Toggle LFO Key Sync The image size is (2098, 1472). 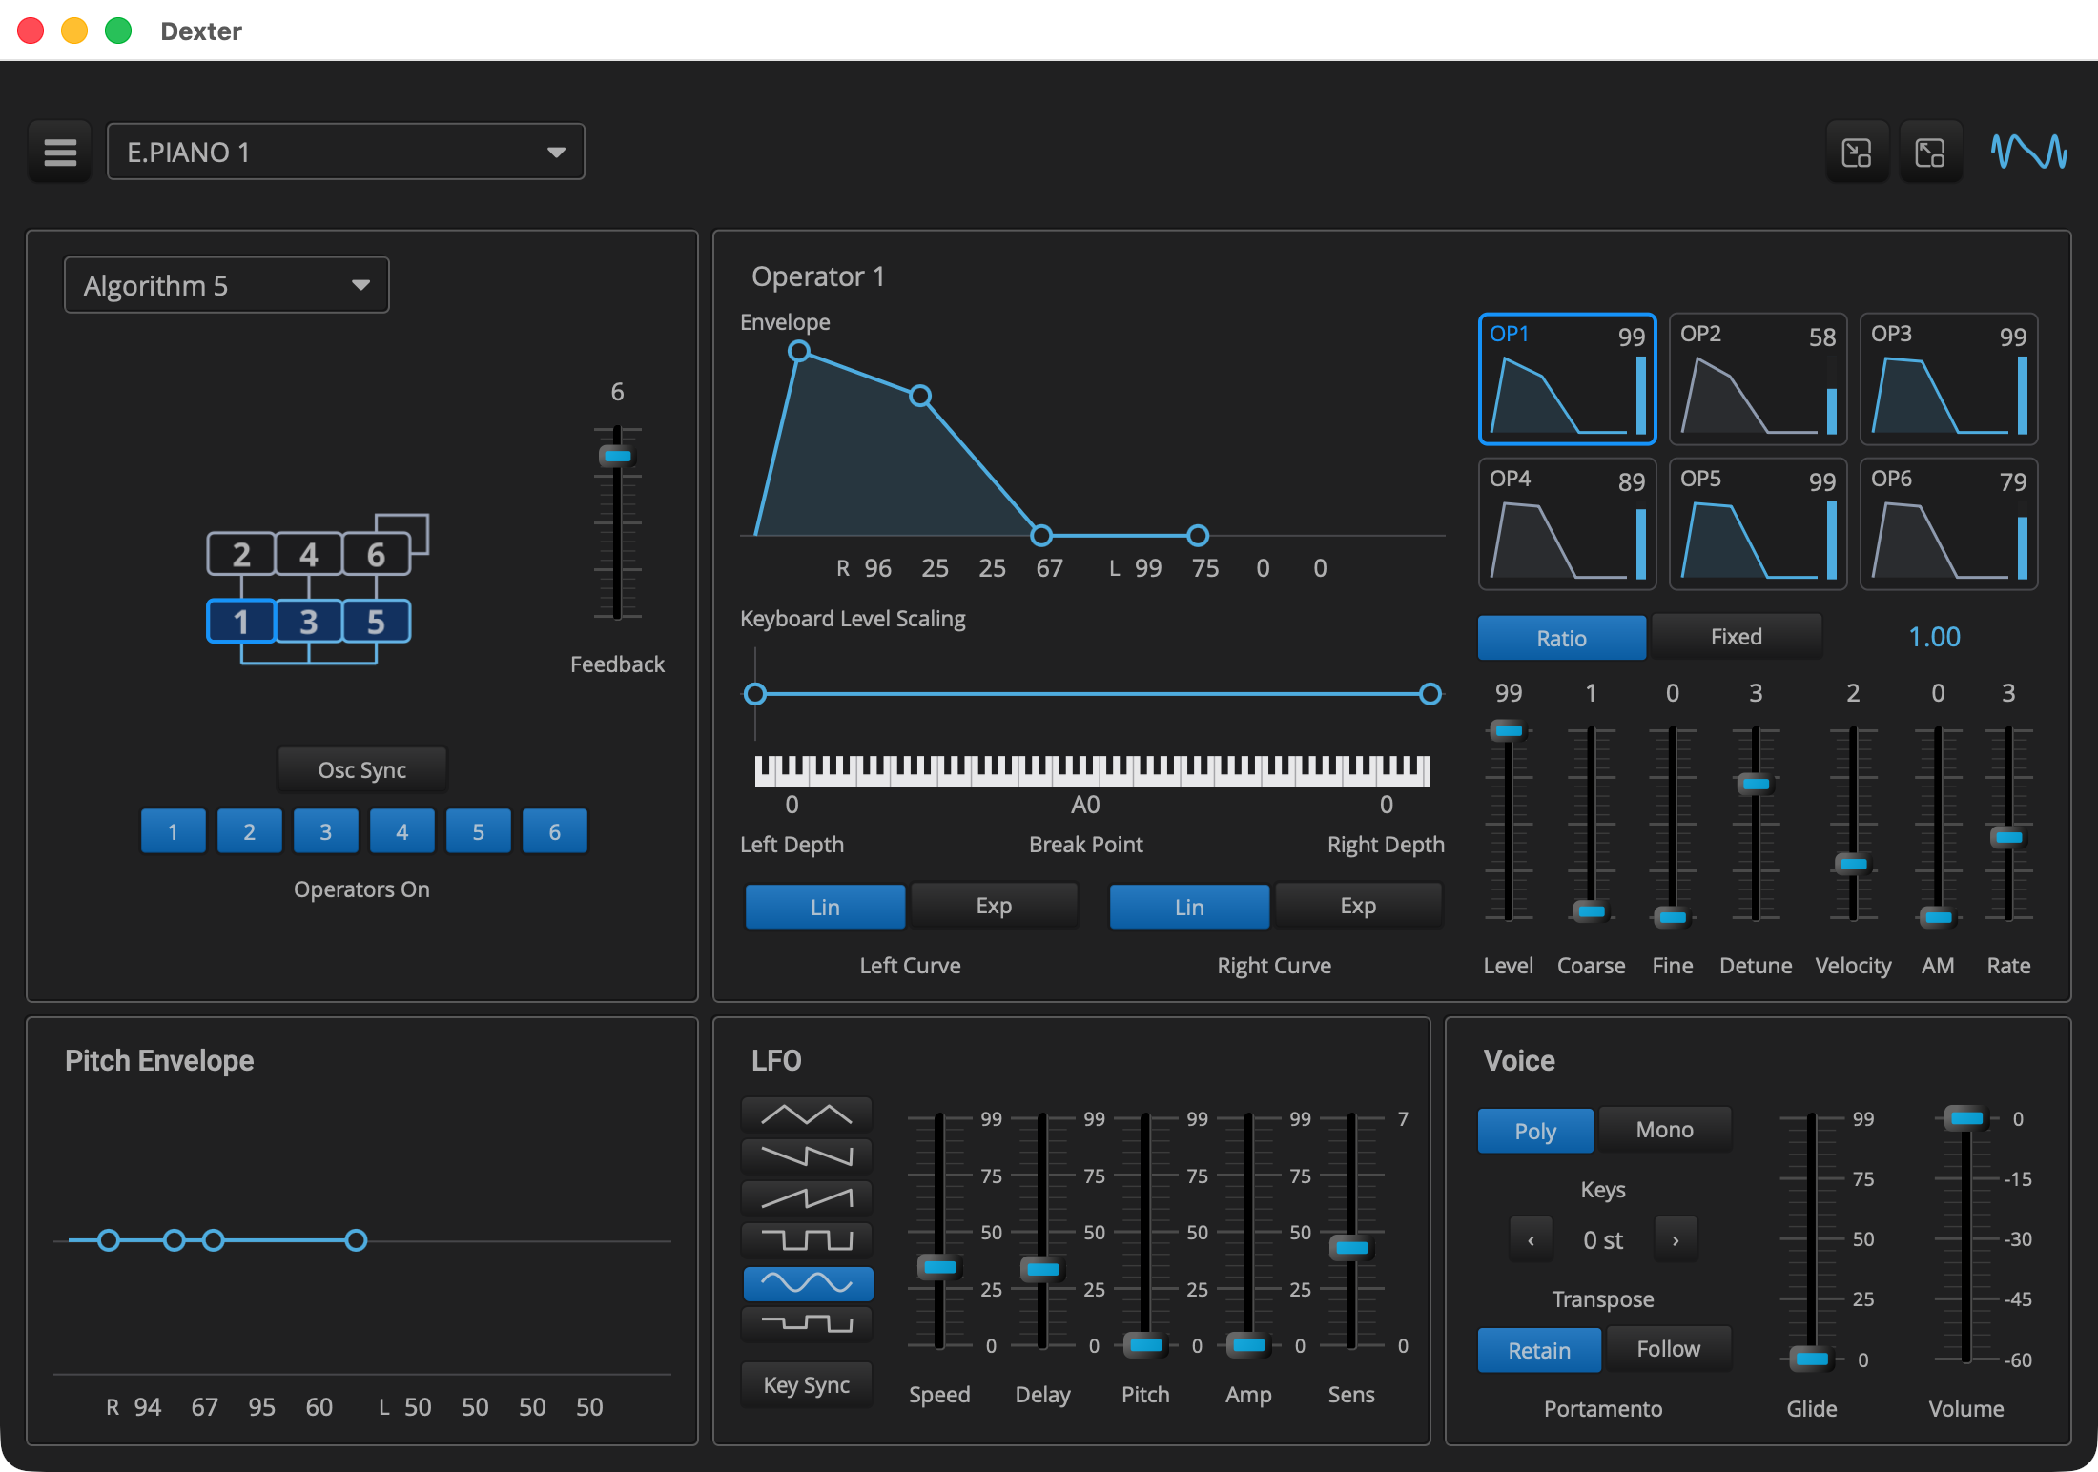pyautogui.click(x=806, y=1384)
